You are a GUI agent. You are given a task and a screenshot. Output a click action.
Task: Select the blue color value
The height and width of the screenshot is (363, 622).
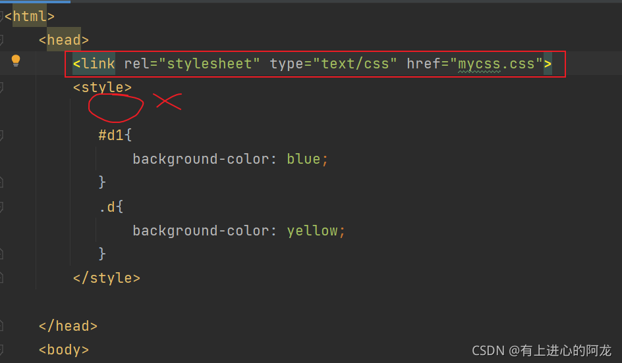[x=304, y=159]
